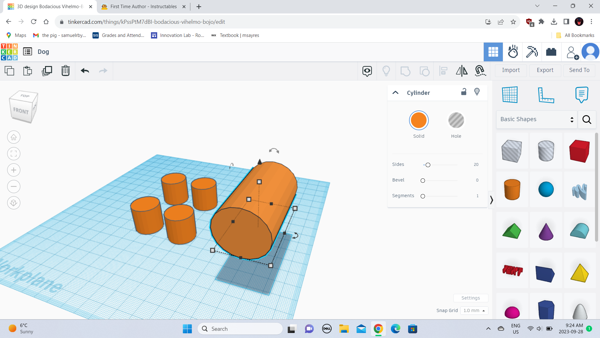Click the Duplicate and repeat icon
The height and width of the screenshot is (338, 600).
point(47,71)
